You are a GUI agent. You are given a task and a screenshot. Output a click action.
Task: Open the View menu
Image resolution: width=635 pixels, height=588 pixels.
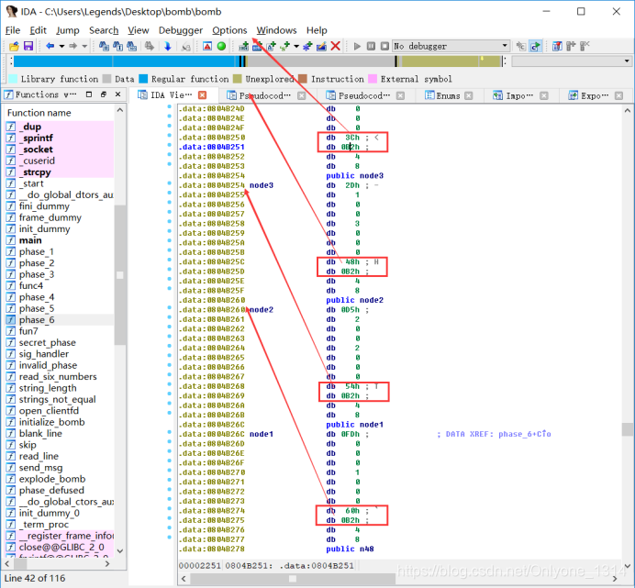pyautogui.click(x=139, y=30)
